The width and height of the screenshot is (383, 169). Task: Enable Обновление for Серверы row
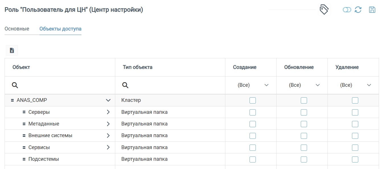click(x=304, y=112)
